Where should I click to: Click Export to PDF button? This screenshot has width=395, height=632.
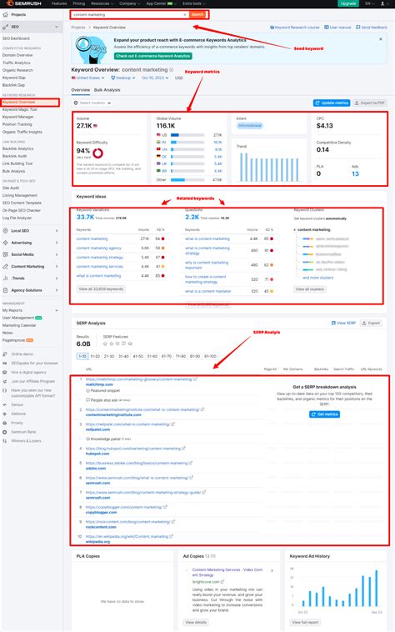[x=370, y=103]
